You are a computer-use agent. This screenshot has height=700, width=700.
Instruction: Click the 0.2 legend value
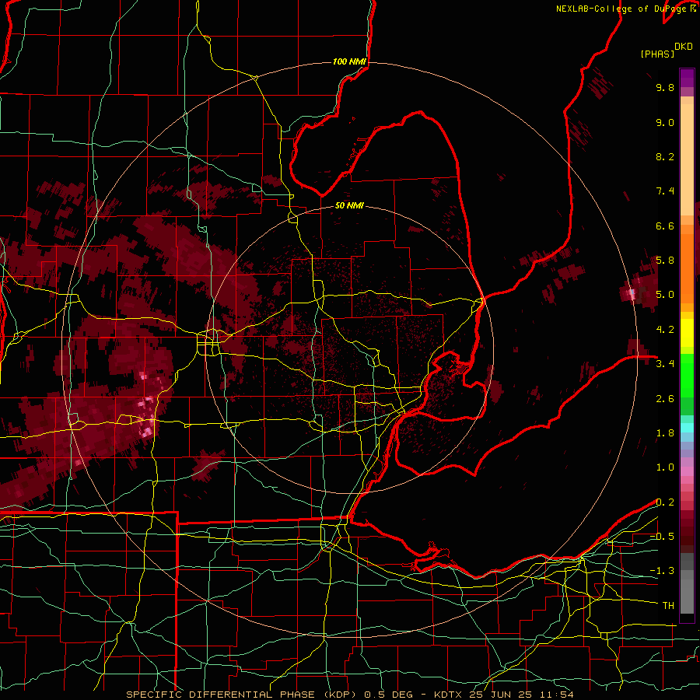[665, 502]
